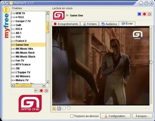The height and width of the screenshot is (121, 155).
Task: Click the channel list scroll left arrow
Action: pos(13,85)
